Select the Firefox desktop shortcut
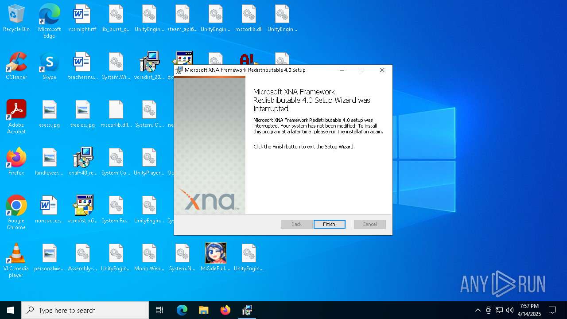 [x=16, y=162]
